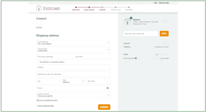Open the Choose your gender dropdown

point(73,95)
